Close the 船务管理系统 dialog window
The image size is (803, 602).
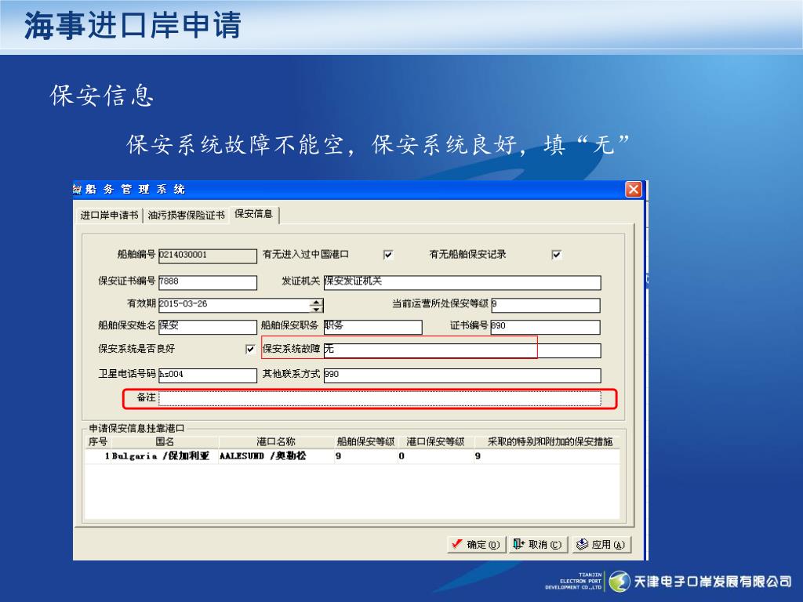coord(634,190)
